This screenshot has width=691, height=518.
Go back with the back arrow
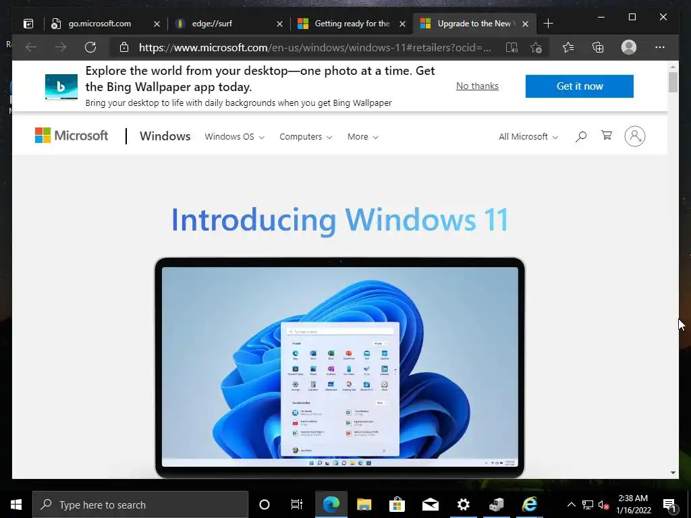pyautogui.click(x=31, y=47)
